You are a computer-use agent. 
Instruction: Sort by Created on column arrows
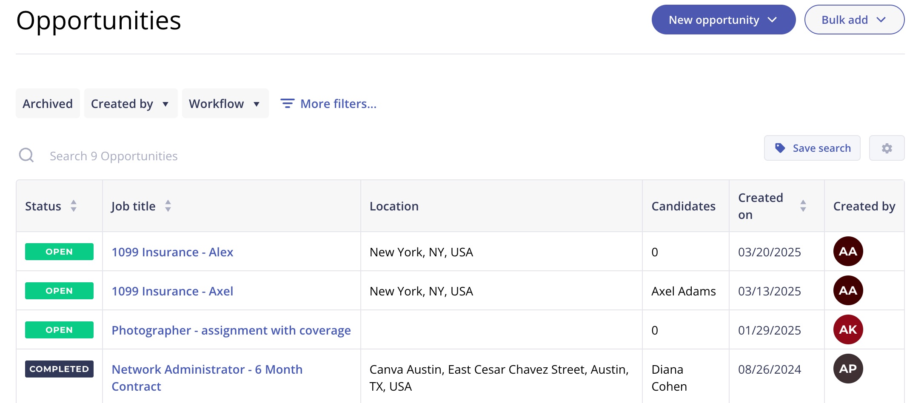tap(803, 206)
